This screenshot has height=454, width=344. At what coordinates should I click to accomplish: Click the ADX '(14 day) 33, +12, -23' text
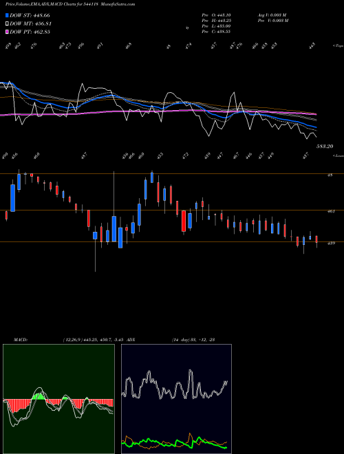[193, 340]
